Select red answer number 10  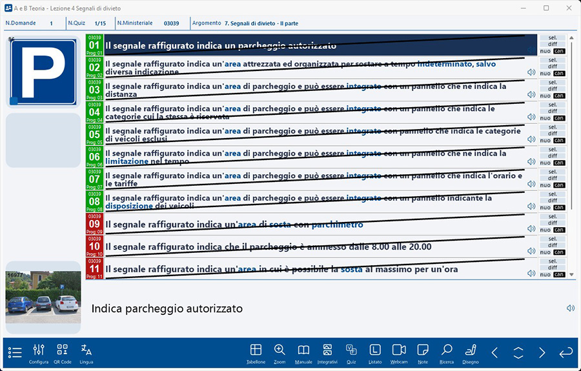[94, 246]
